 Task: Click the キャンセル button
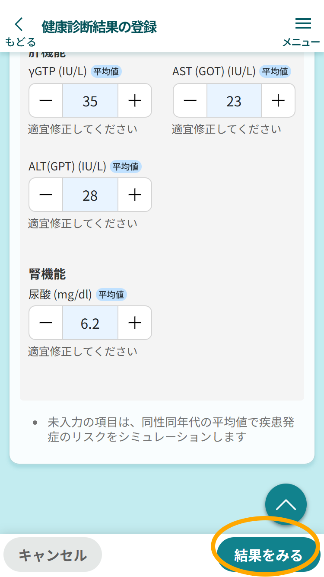pyautogui.click(x=53, y=555)
